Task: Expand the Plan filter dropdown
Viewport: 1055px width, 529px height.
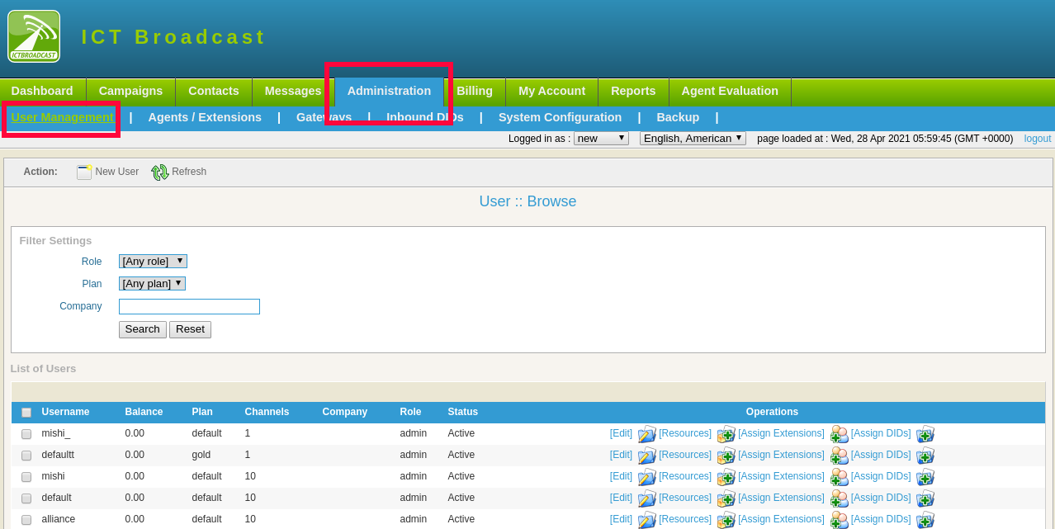Action: [152, 283]
